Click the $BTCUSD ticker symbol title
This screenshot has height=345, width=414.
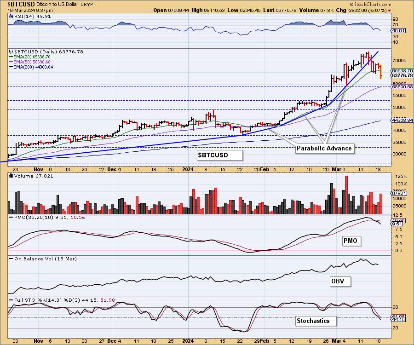pos(21,4)
